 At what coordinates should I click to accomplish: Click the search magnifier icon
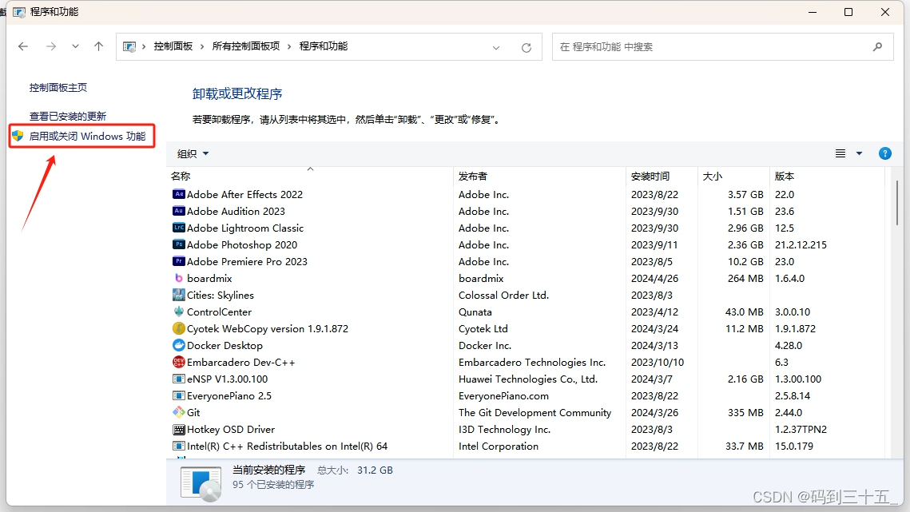[877, 47]
